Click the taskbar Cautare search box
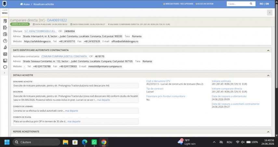Image resolution: width=278 pixels, height=147 pixels. (x=36, y=142)
